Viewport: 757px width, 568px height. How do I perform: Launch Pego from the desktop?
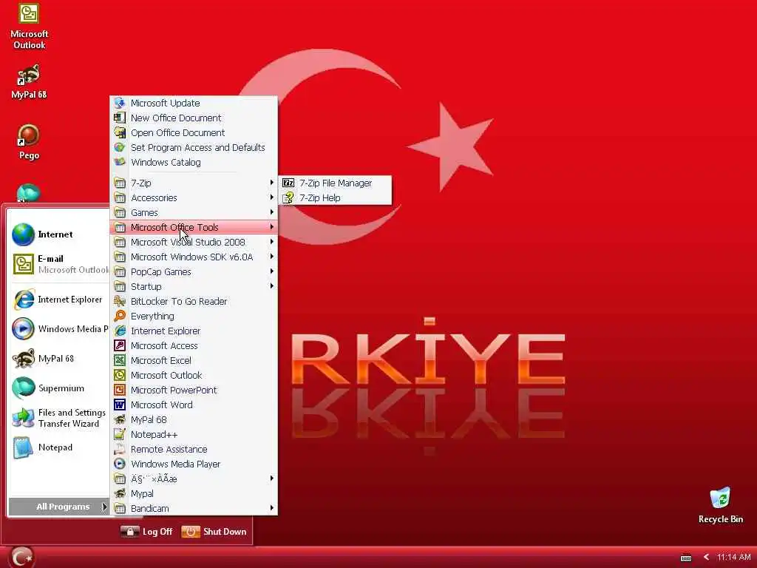click(29, 142)
